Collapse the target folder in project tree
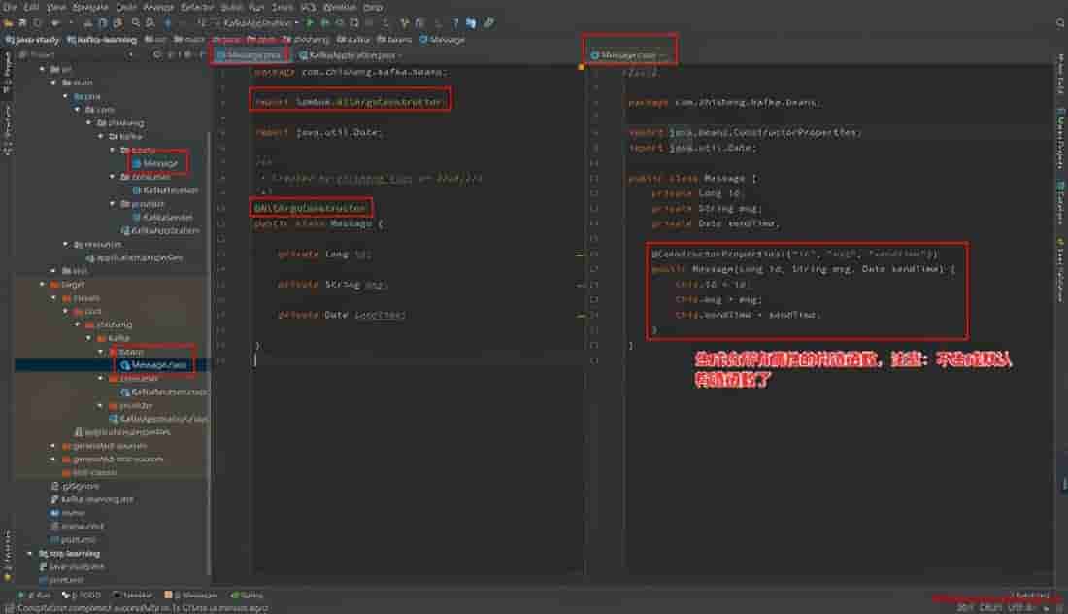 point(42,284)
